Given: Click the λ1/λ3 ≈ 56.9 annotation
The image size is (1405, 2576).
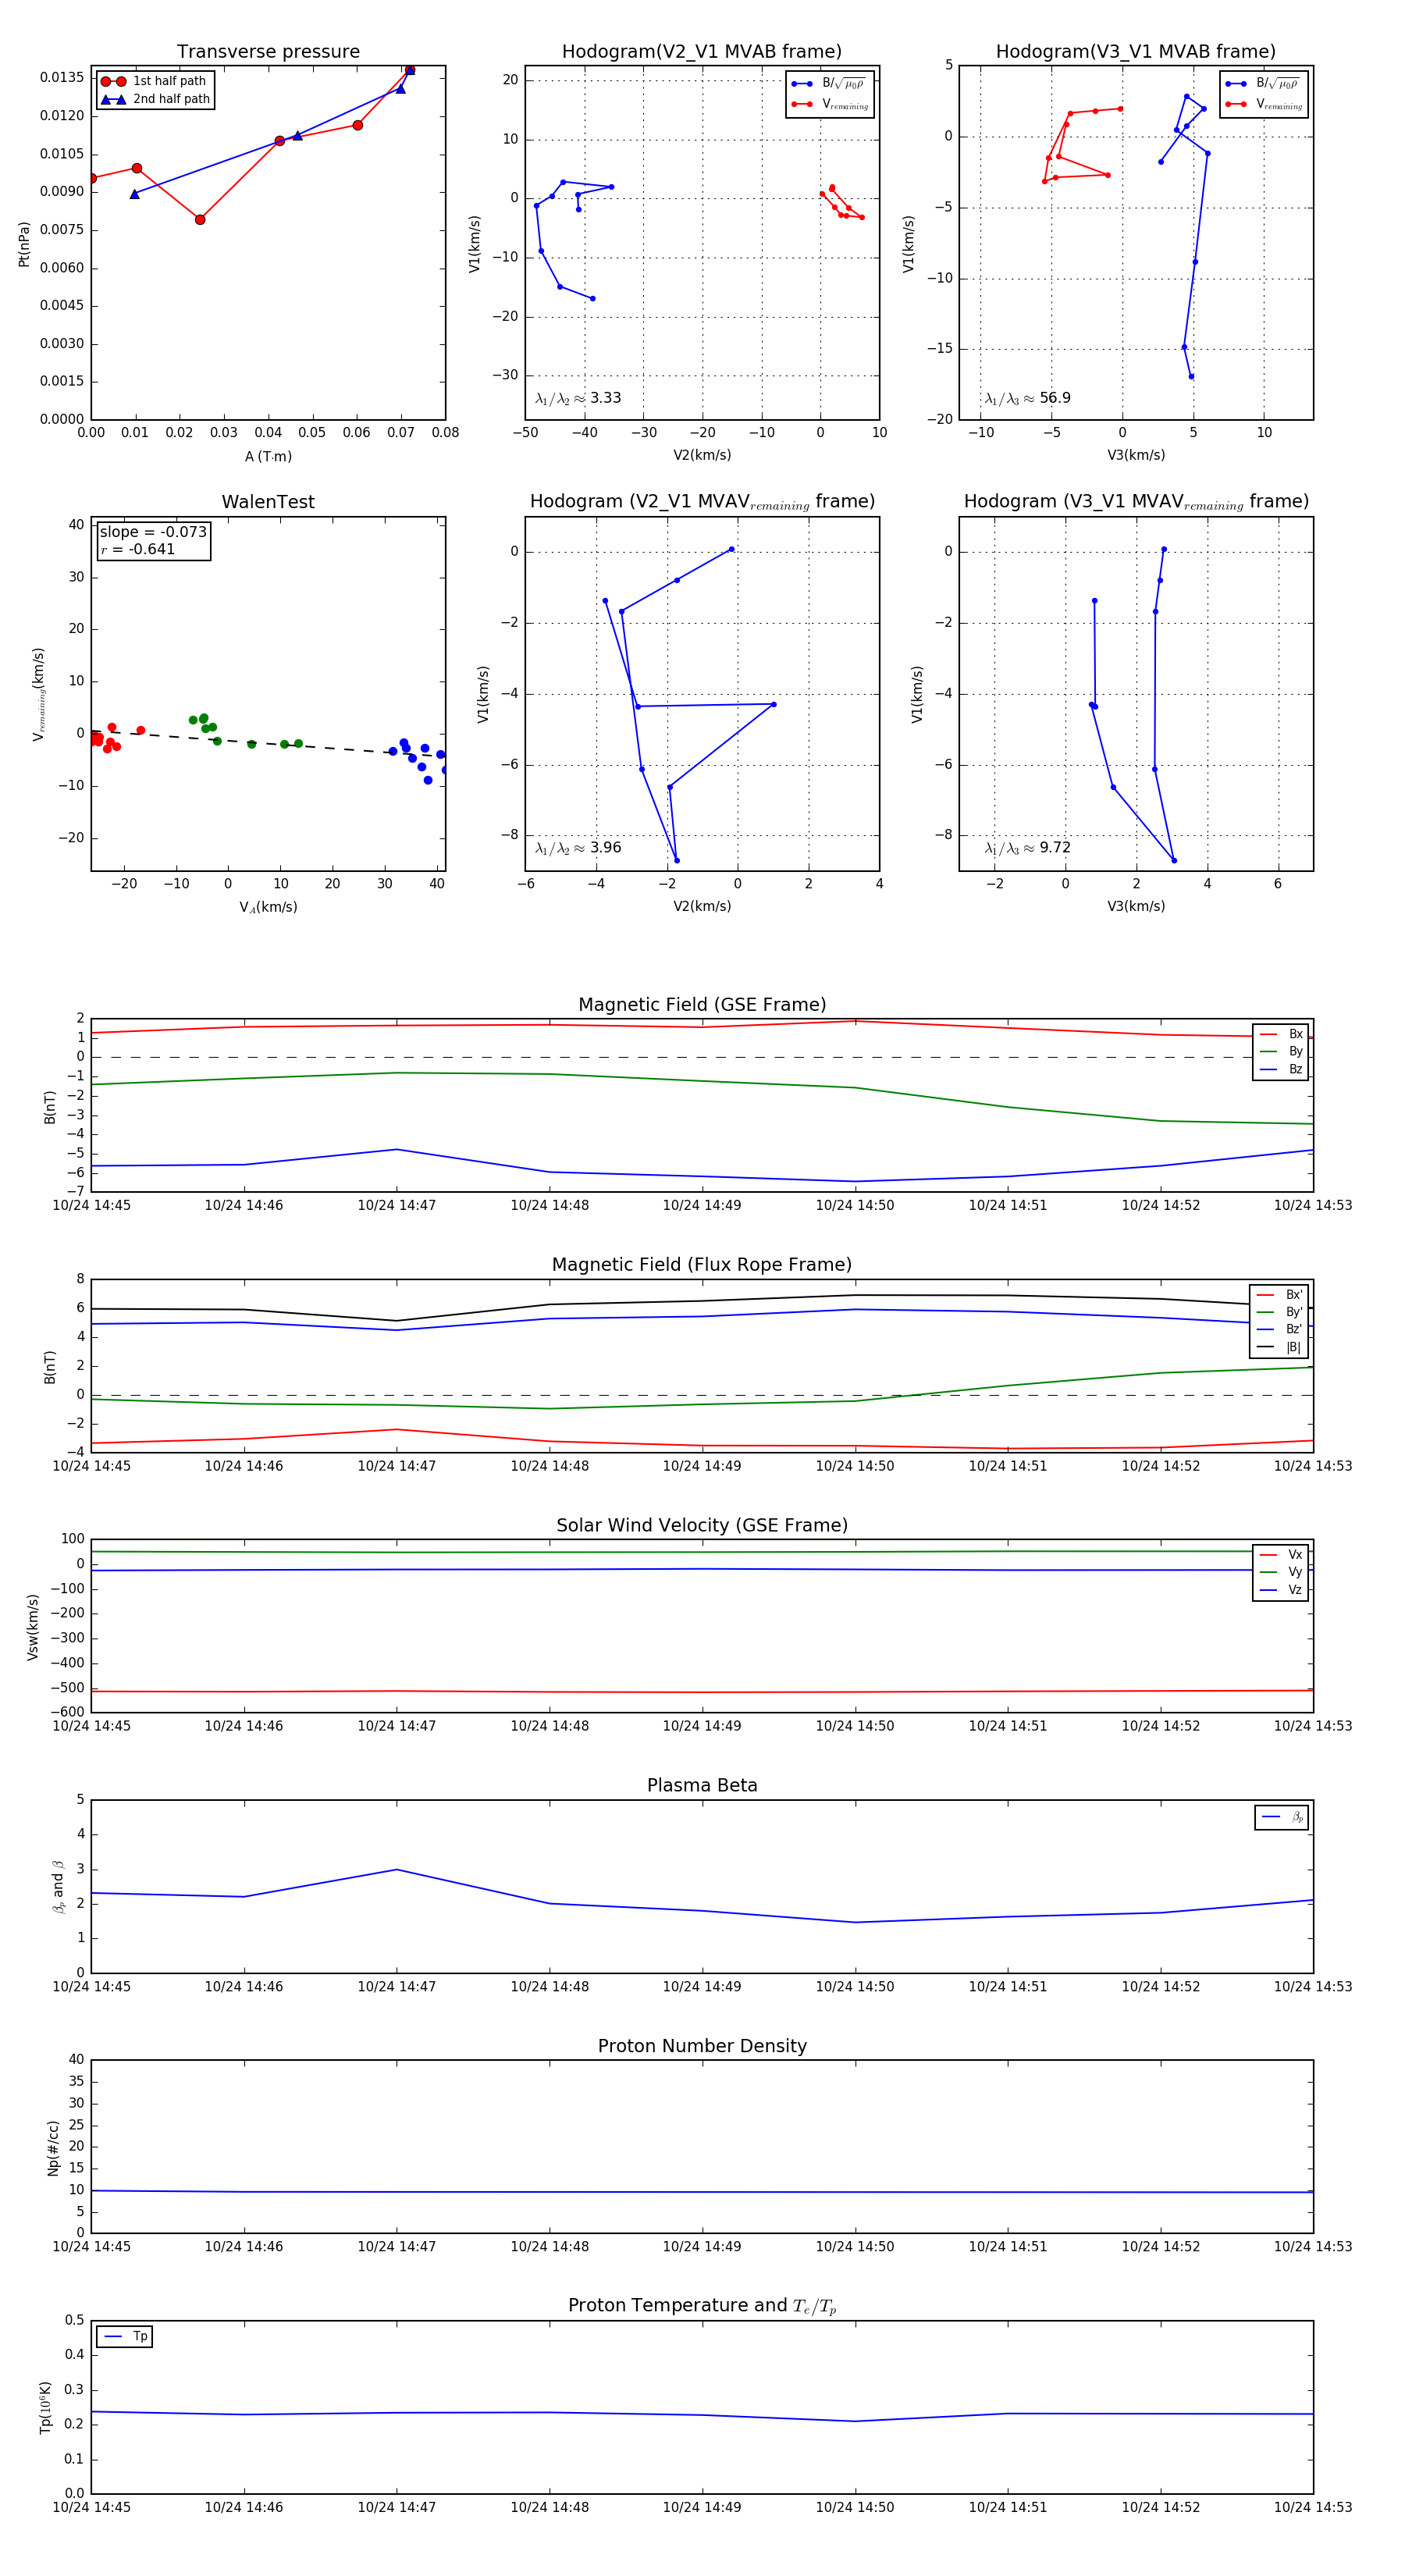Looking at the screenshot, I should pos(1028,398).
